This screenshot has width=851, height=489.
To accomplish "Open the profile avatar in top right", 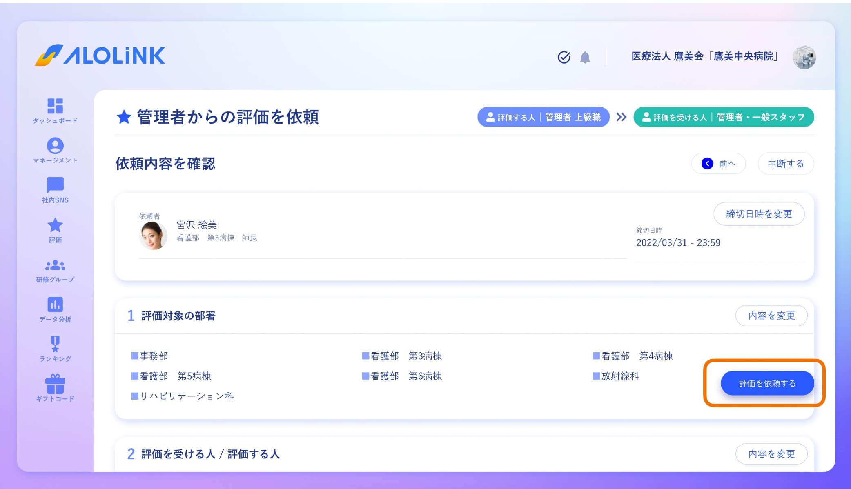I will [x=804, y=57].
